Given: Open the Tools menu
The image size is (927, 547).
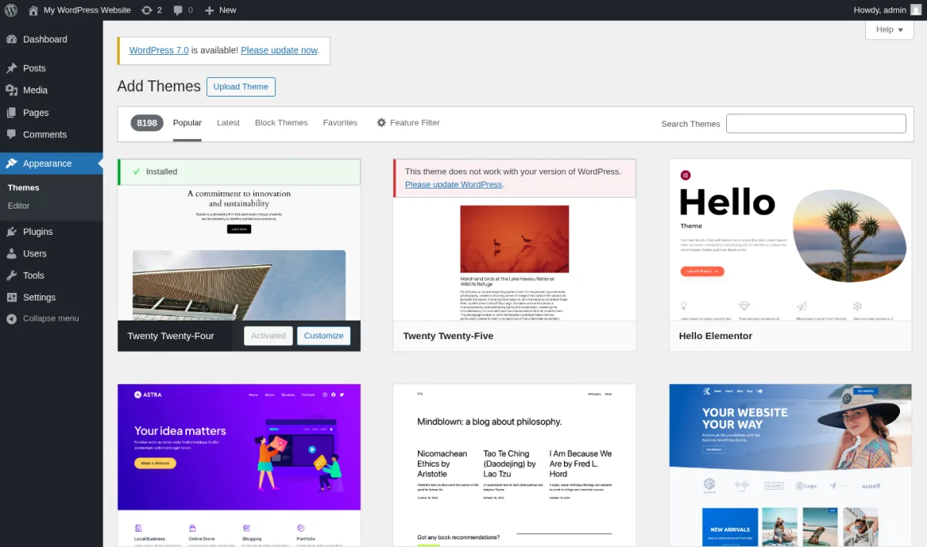Looking at the screenshot, I should click(51, 275).
